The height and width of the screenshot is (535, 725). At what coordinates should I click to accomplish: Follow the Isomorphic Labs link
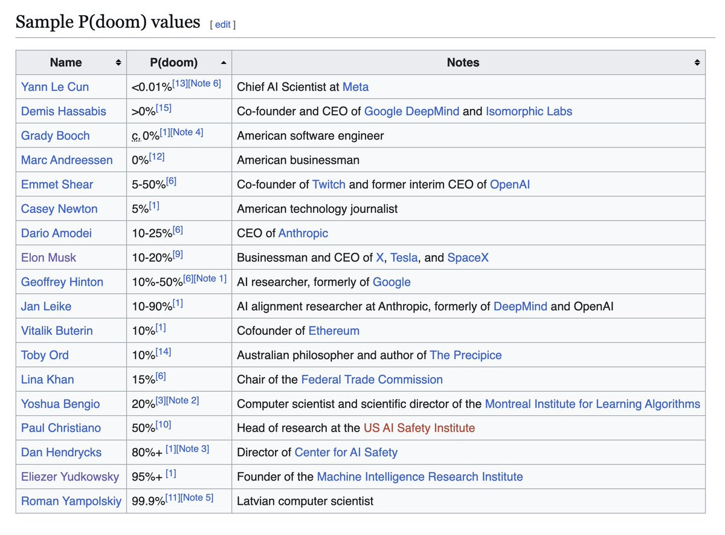click(x=529, y=111)
